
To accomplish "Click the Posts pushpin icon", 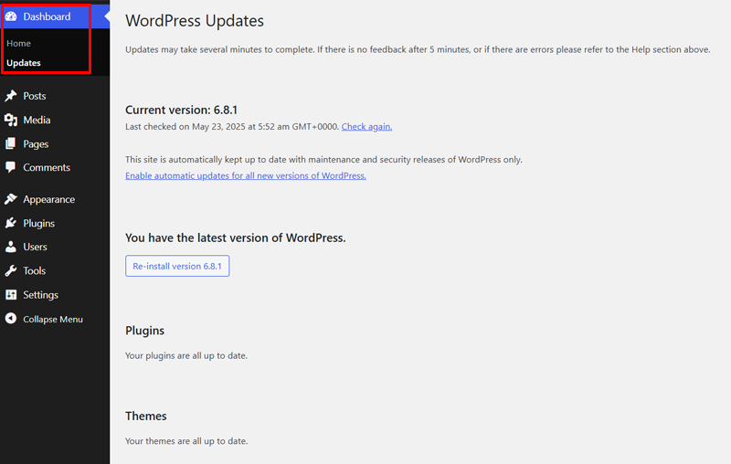I will [x=11, y=96].
